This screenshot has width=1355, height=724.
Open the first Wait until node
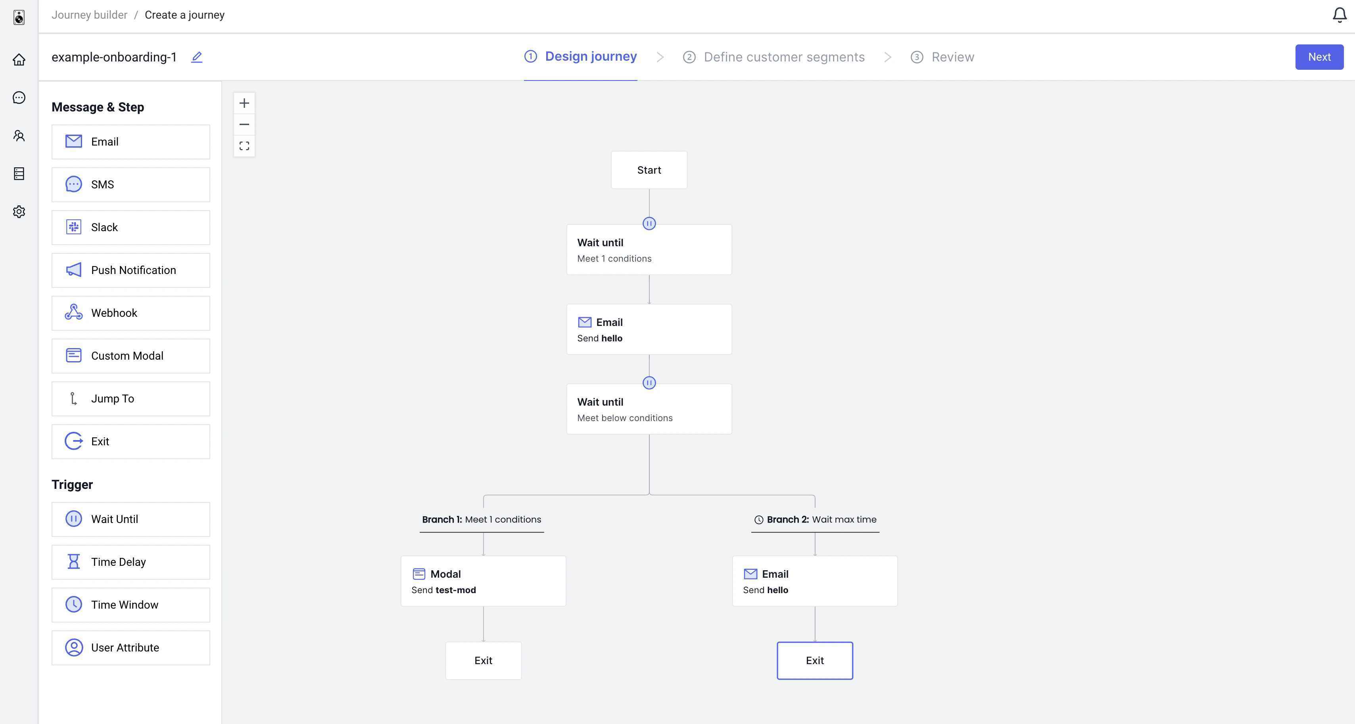(x=649, y=250)
